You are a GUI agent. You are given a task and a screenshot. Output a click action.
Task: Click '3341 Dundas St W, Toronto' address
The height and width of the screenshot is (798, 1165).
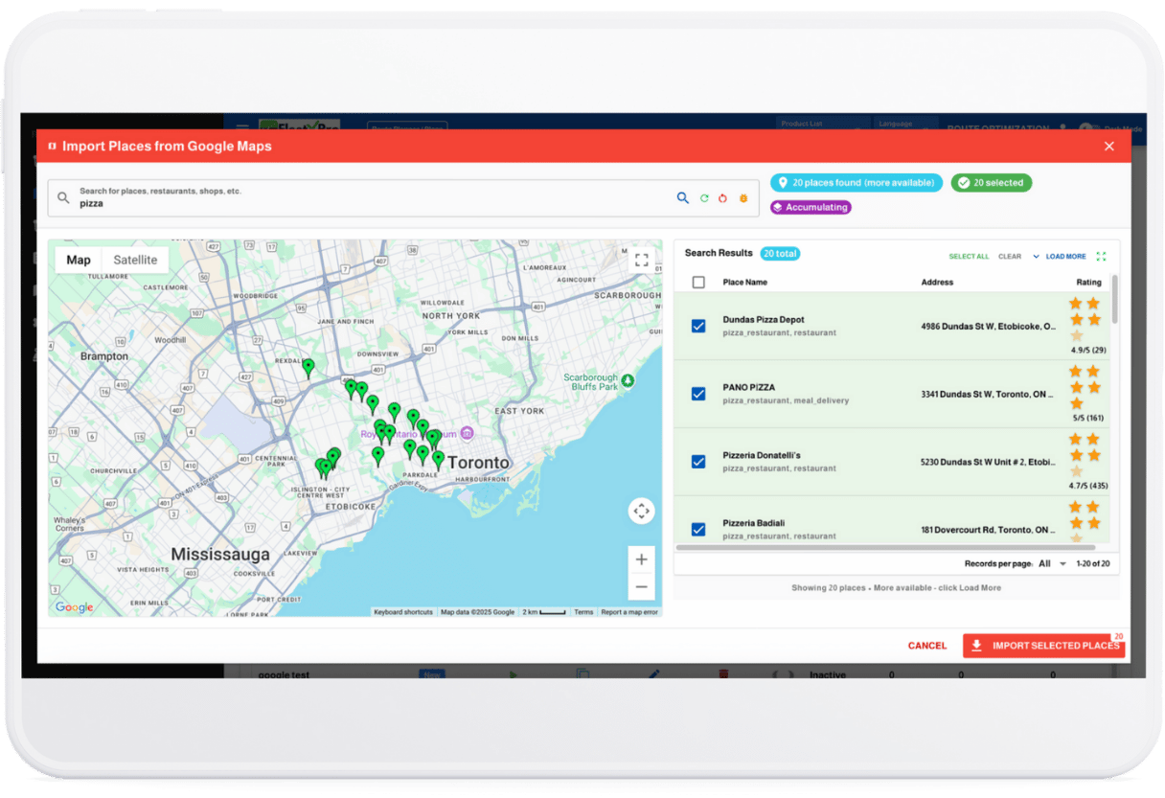click(x=988, y=394)
